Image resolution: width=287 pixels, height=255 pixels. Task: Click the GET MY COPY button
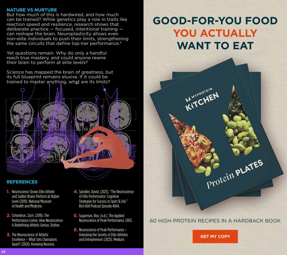point(215,236)
